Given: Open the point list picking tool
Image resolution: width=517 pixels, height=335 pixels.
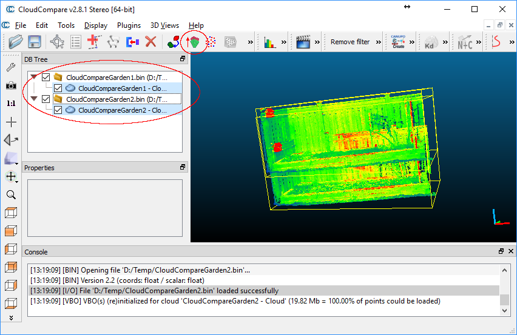Looking at the screenshot, I should click(x=75, y=42).
